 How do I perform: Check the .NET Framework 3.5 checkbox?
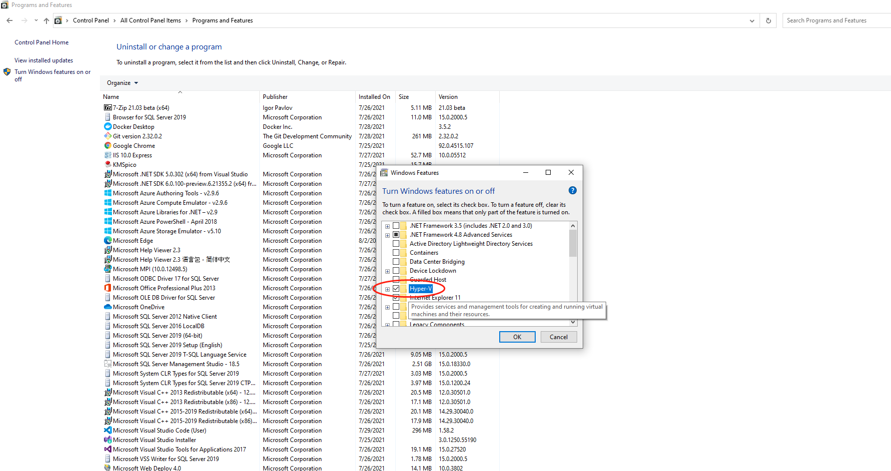[x=396, y=226]
